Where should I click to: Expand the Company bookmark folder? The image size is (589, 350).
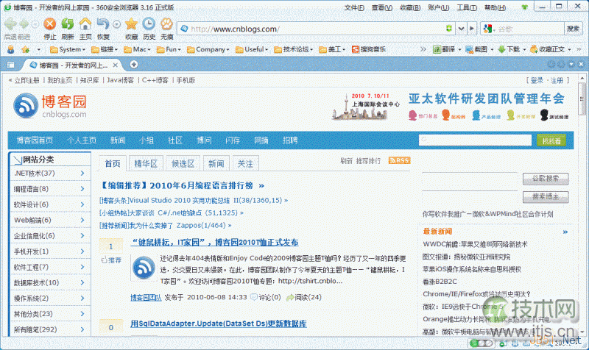point(208,49)
